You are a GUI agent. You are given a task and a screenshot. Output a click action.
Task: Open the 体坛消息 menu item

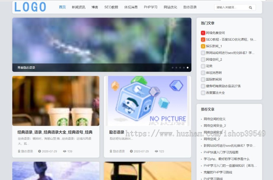(x=131, y=7)
